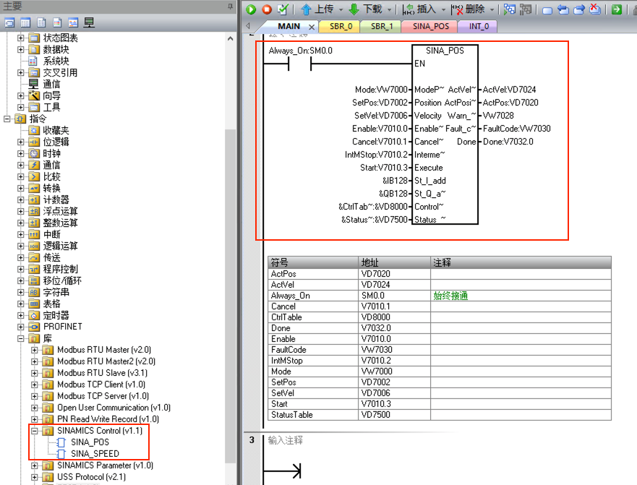Open the INT_0 tab

pyautogui.click(x=478, y=26)
